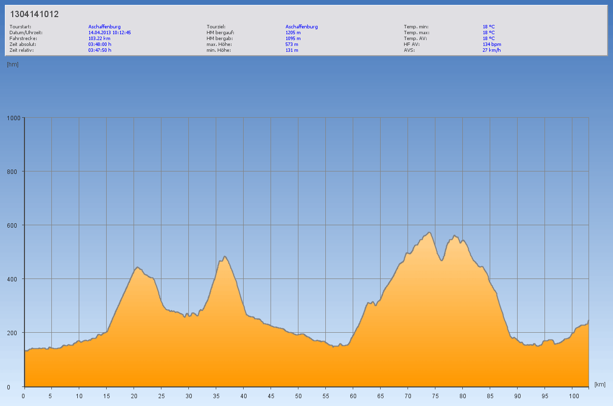
Task: Click the Fahrstrecke value 103.22 km
Action: pyautogui.click(x=99, y=38)
